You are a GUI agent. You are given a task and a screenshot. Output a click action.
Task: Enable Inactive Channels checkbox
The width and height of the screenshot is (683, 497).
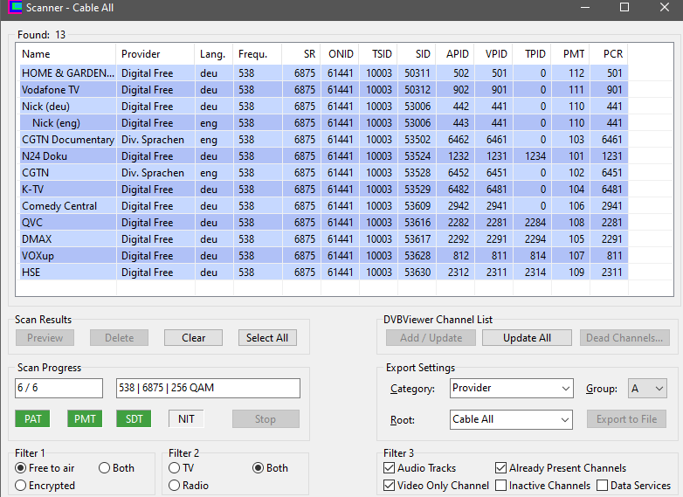click(542, 486)
